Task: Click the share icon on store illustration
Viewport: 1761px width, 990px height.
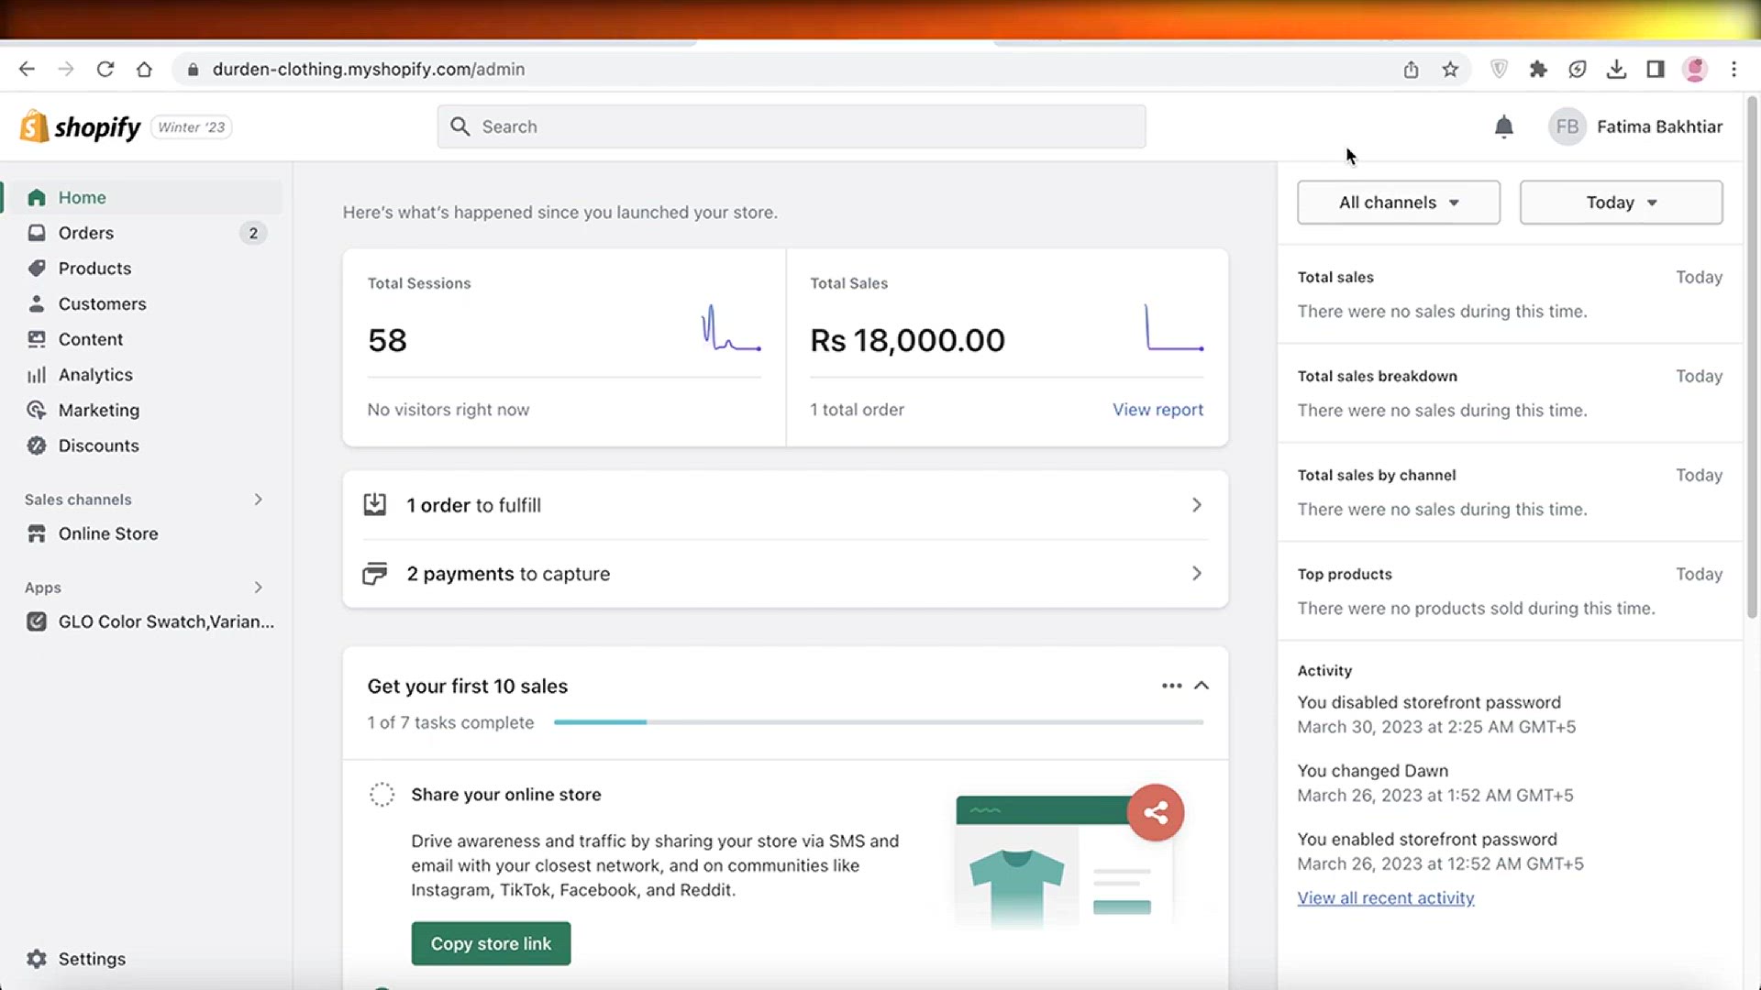Action: (x=1156, y=812)
